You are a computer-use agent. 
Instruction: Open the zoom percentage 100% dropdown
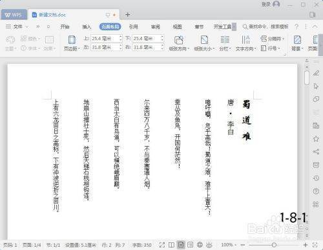pos(229,245)
